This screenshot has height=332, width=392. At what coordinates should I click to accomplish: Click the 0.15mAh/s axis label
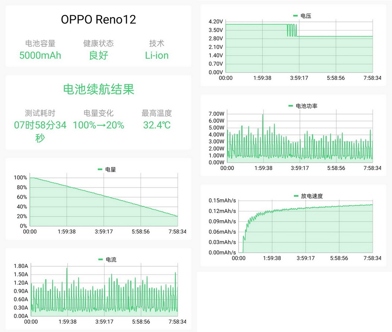click(222, 201)
